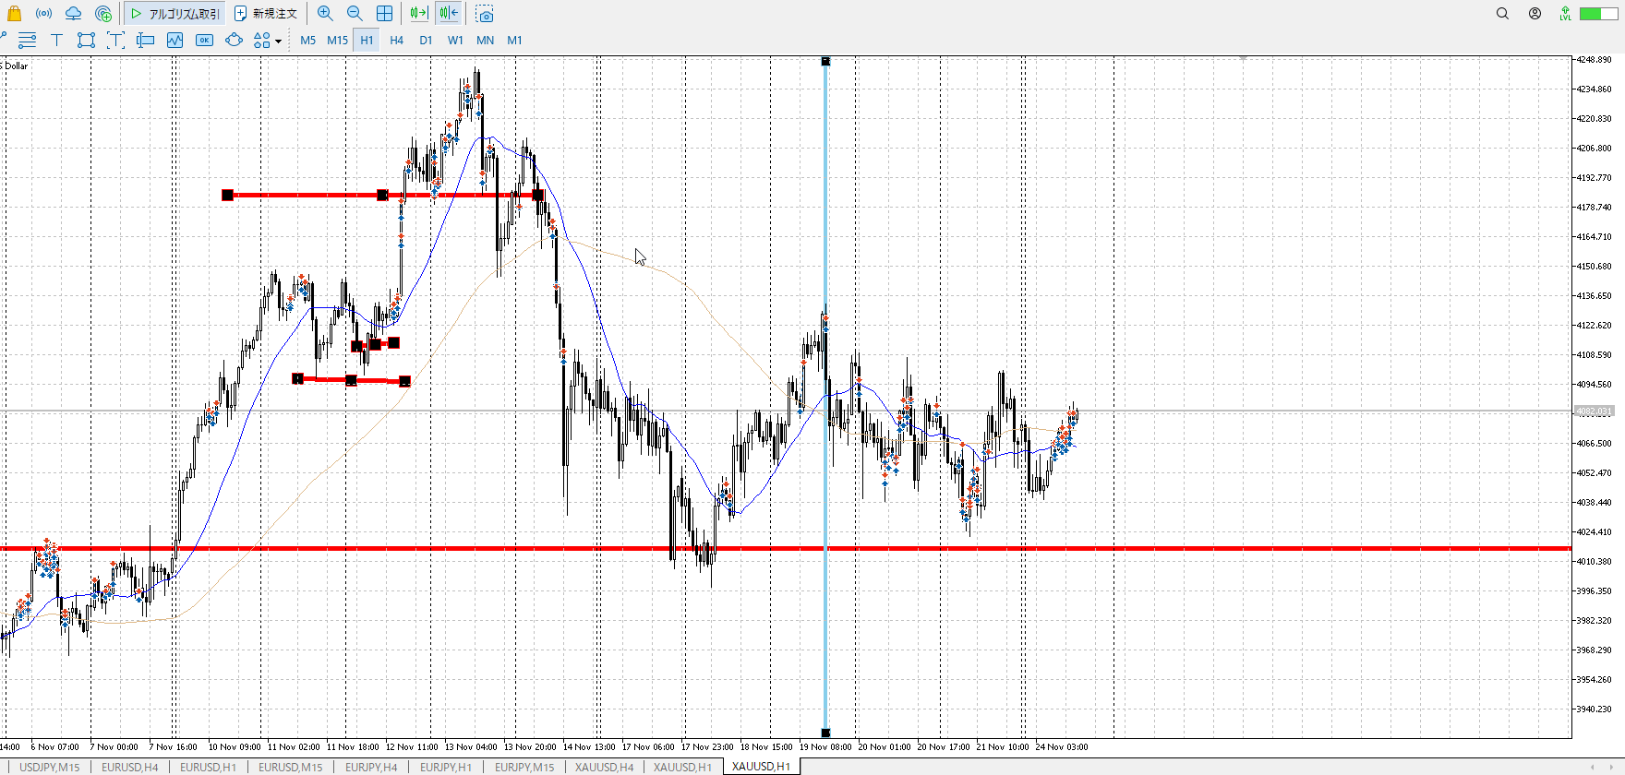Image resolution: width=1625 pixels, height=775 pixels.
Task: Switch to the H4 timeframe
Action: pos(396,41)
